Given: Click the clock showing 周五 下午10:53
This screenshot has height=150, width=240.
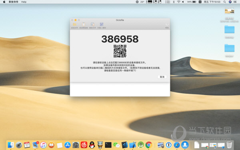Looking at the screenshot, I should point(212,2).
